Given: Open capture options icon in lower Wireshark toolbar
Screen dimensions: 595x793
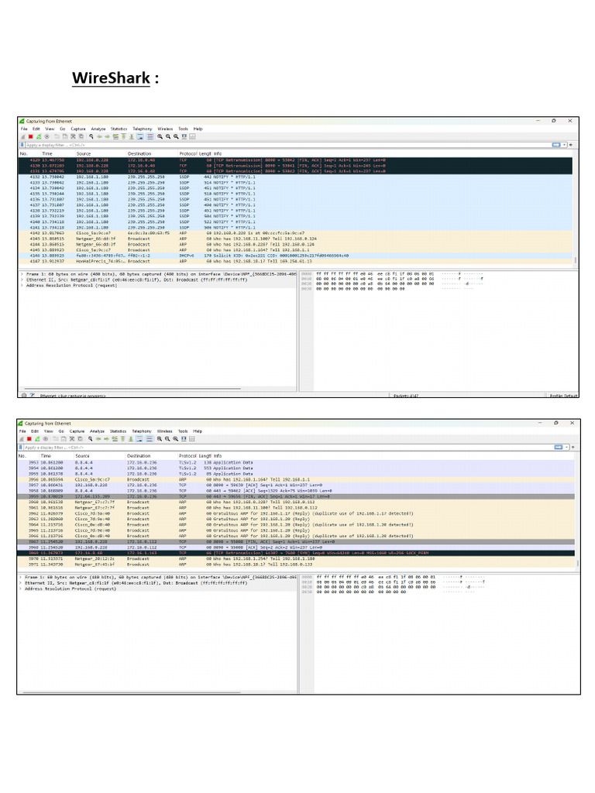Looking at the screenshot, I should click(46, 439).
